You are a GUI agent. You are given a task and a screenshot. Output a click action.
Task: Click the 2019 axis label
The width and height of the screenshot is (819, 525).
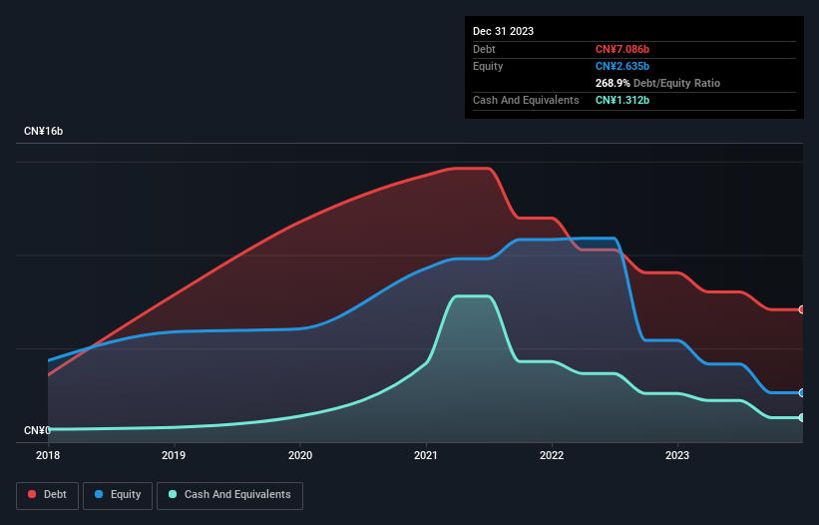174,455
